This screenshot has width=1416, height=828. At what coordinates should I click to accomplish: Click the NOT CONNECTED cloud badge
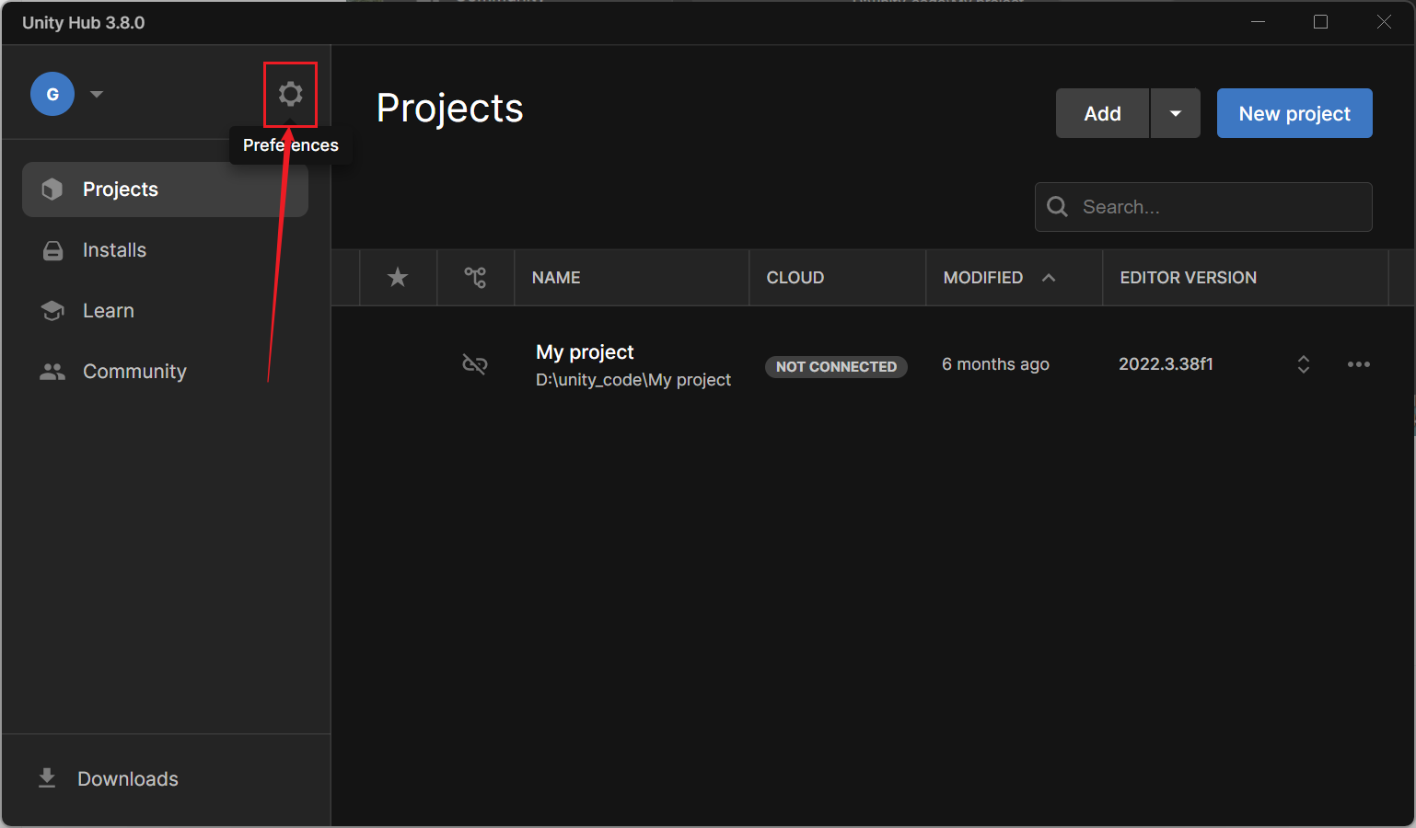(x=836, y=367)
